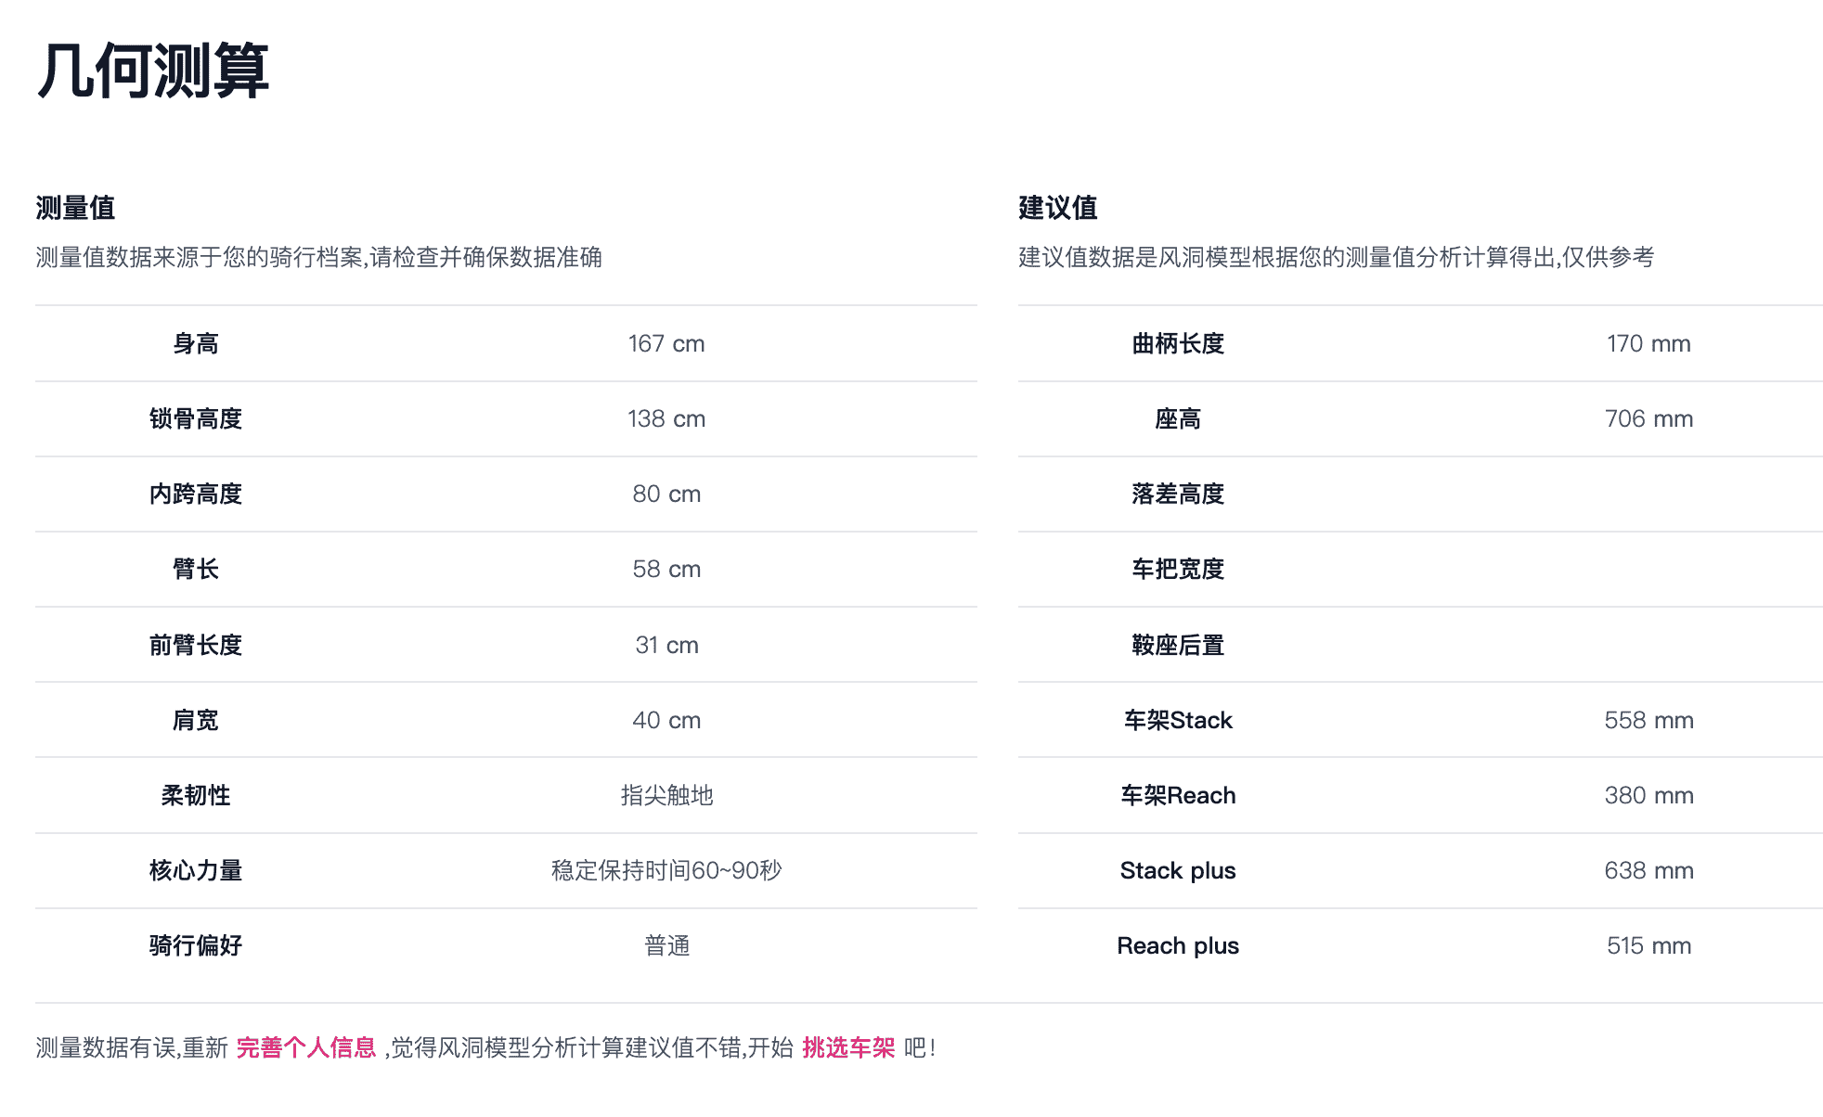Select the 落差高度 row label
Image resolution: width=1823 pixels, height=1117 pixels.
[1177, 494]
